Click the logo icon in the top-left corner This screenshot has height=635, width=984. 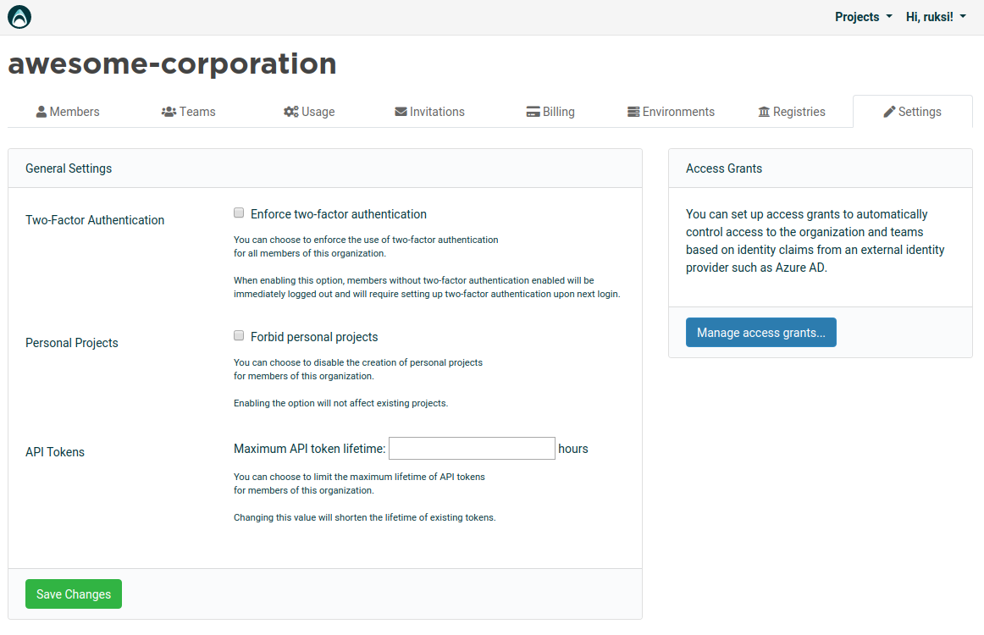[x=19, y=17]
